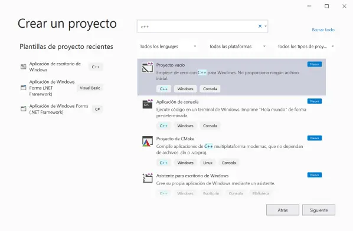Click the Siguiente button
The width and height of the screenshot is (353, 231).
coord(319,210)
